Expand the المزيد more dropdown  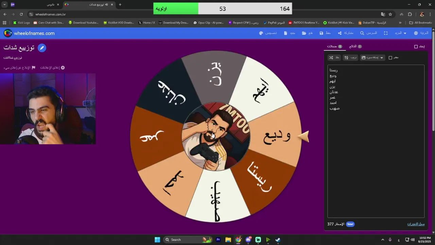tap(400, 33)
